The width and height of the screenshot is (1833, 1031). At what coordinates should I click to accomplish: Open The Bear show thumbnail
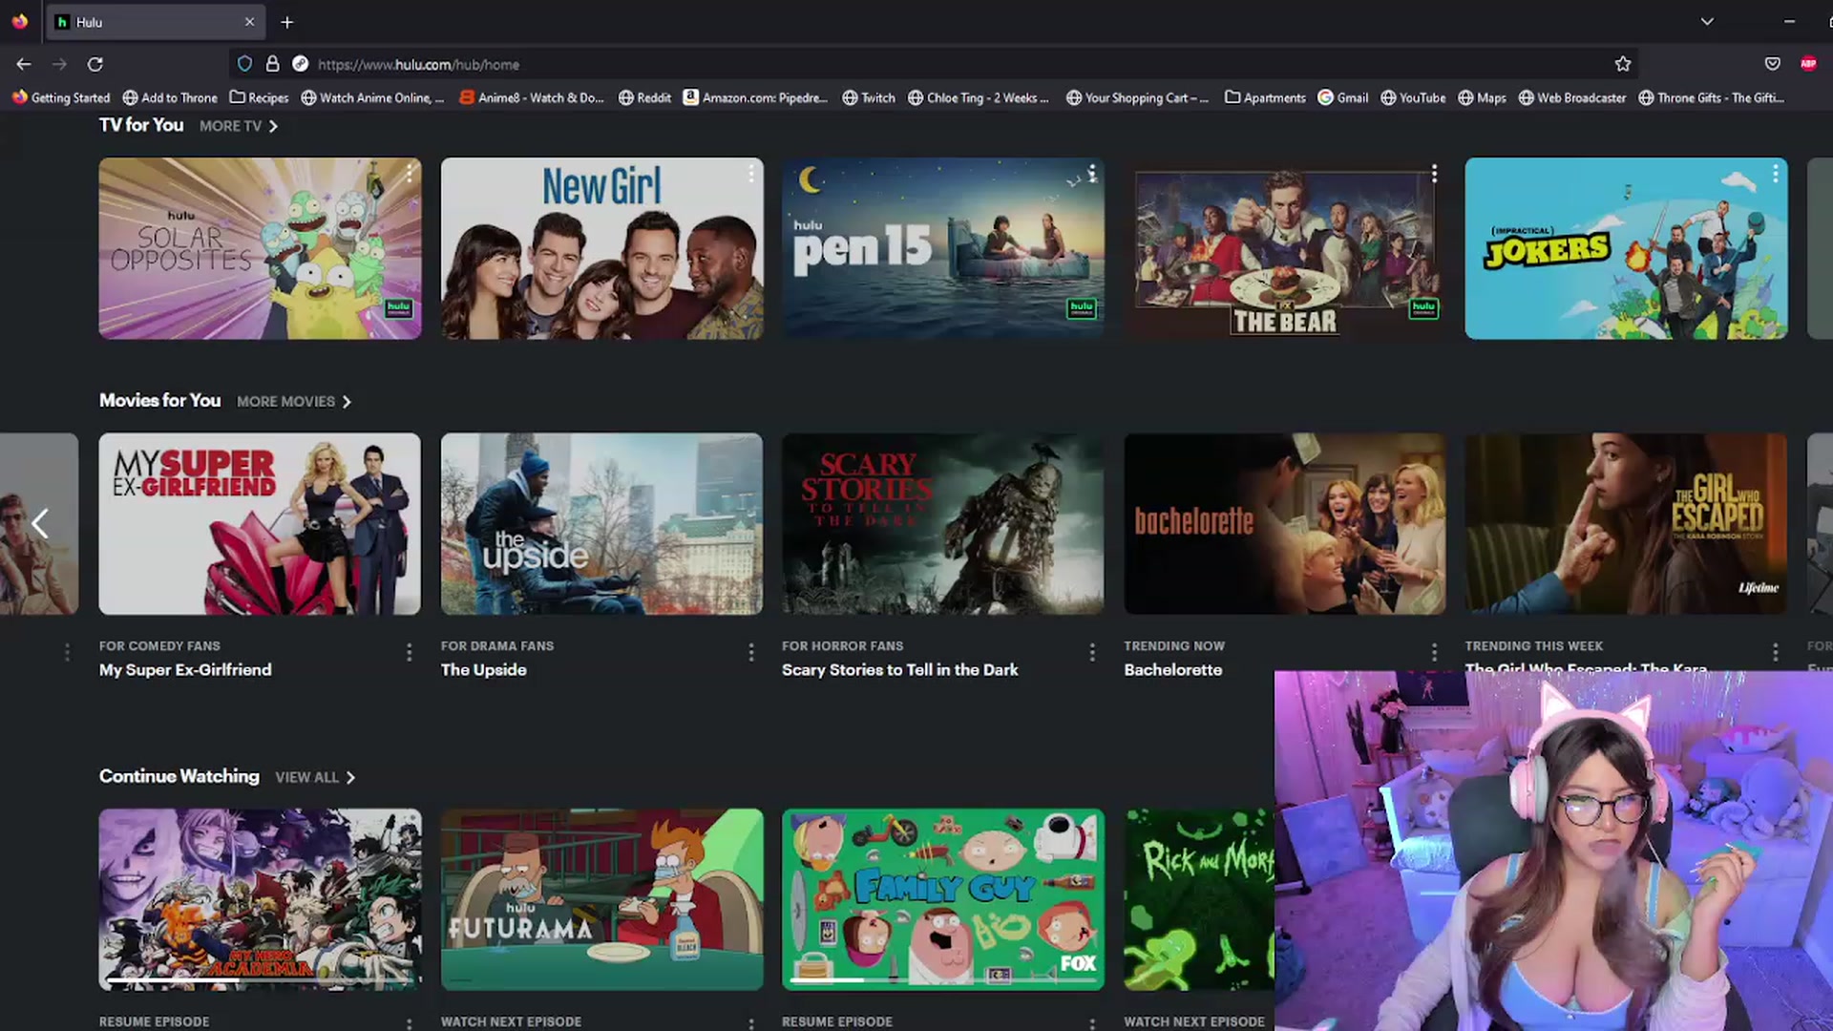pyautogui.click(x=1285, y=248)
